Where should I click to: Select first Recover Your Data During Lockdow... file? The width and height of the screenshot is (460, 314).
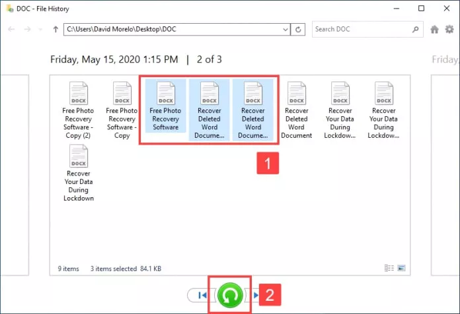[x=340, y=110]
